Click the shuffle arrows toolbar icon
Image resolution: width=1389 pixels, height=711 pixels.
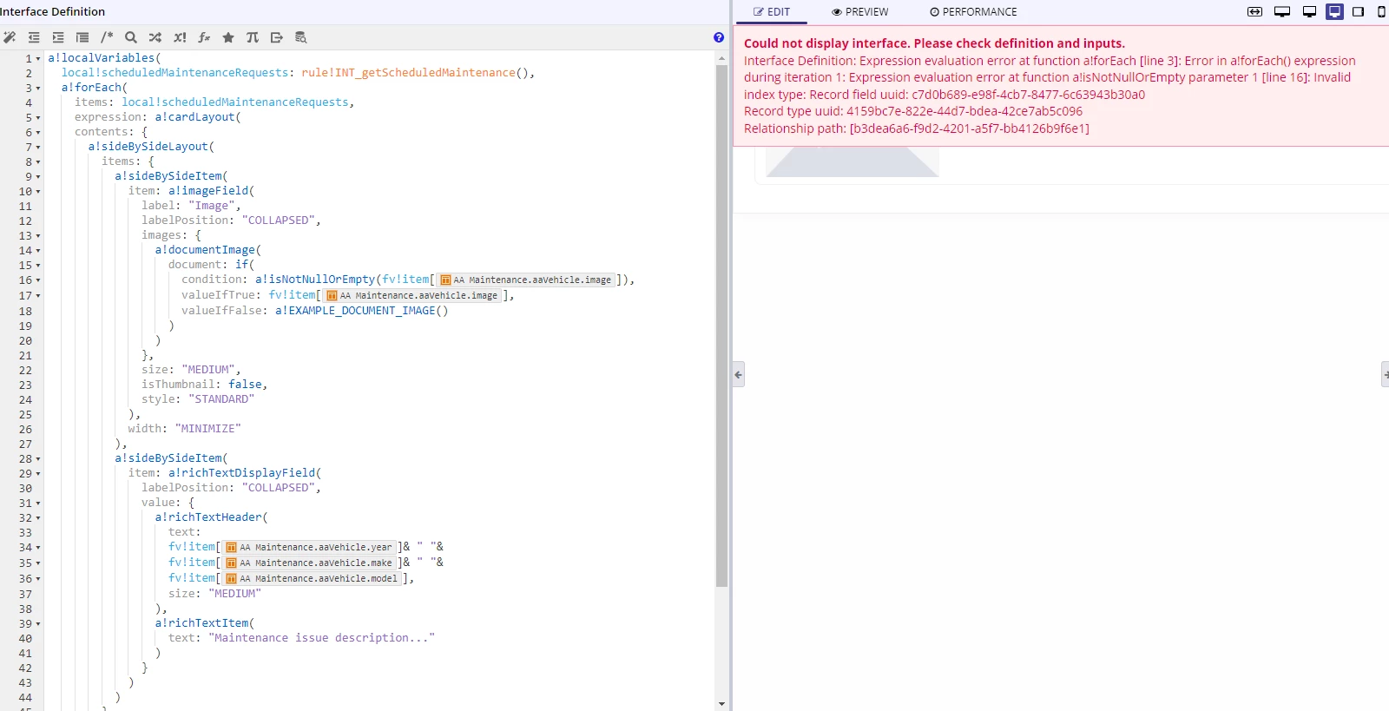tap(155, 37)
